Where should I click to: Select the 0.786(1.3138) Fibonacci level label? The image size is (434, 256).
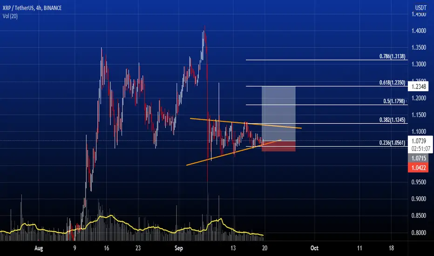click(x=392, y=56)
